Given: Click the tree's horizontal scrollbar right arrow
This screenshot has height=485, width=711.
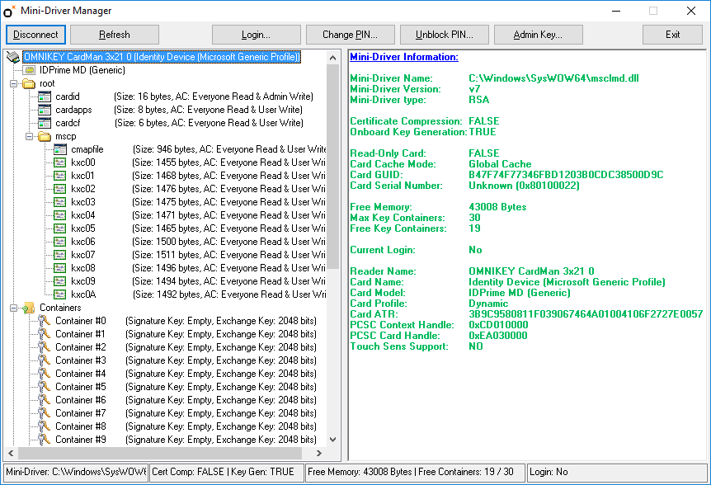Looking at the screenshot, I should (319, 453).
